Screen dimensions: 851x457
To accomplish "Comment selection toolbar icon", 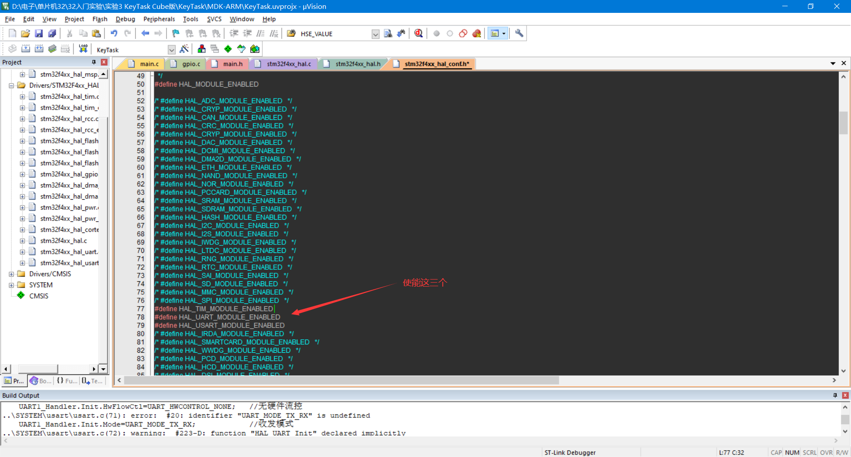I will pyautogui.click(x=261, y=33).
